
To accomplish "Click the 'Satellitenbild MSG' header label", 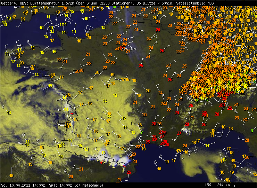I will click(x=195, y=3).
